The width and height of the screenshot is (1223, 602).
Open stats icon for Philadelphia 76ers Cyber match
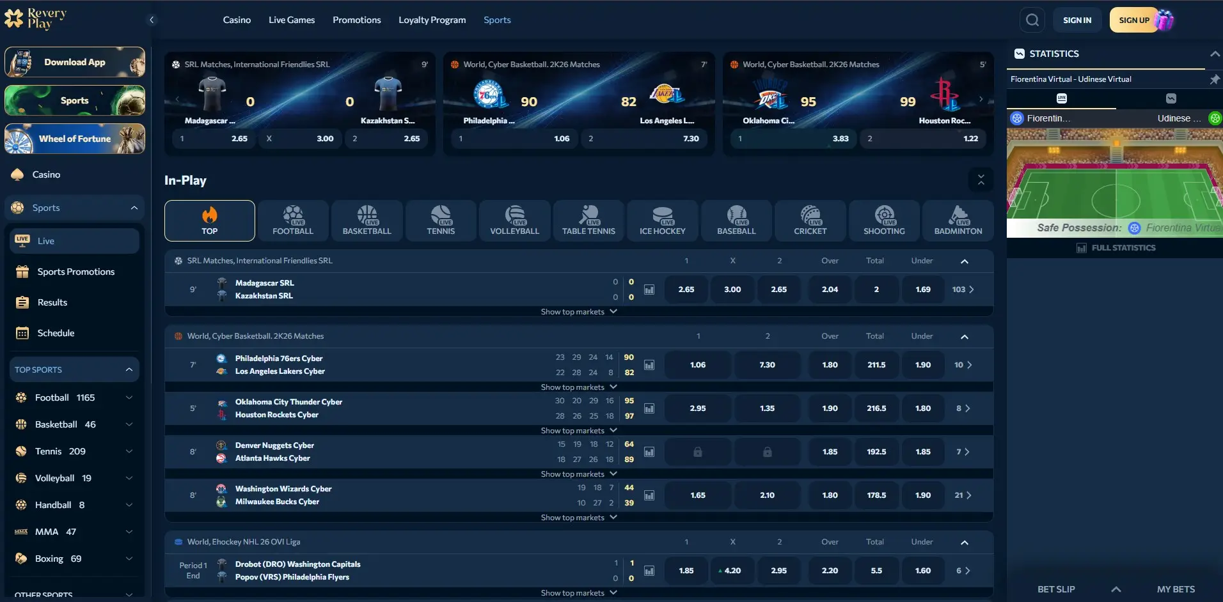649,365
